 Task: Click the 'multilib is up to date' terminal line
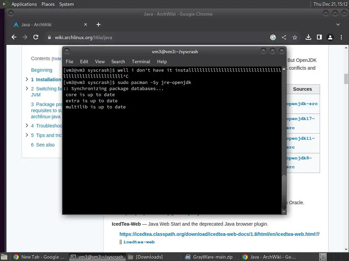[x=96, y=107]
